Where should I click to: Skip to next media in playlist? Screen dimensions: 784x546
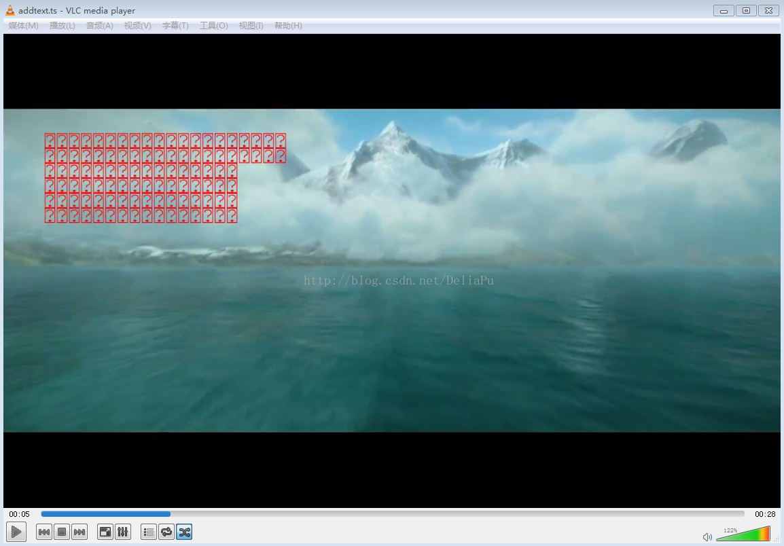pos(79,532)
